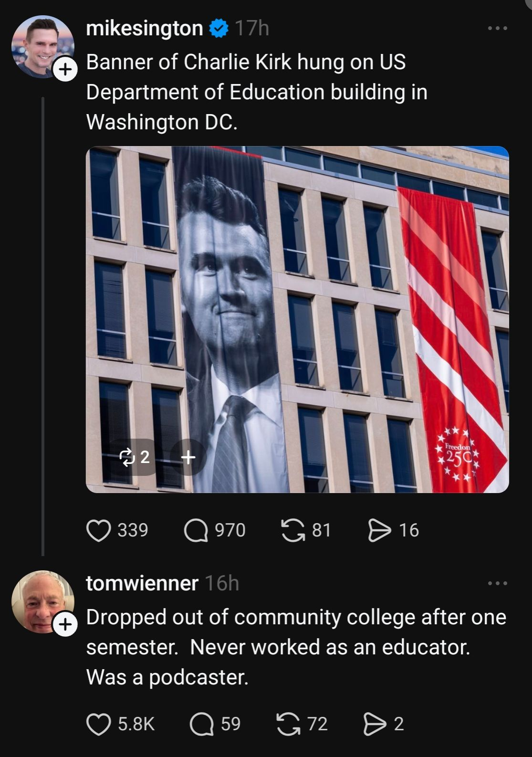Click the 17h timestamp on the post
Viewport: 532px width, 757px height.
252,29
